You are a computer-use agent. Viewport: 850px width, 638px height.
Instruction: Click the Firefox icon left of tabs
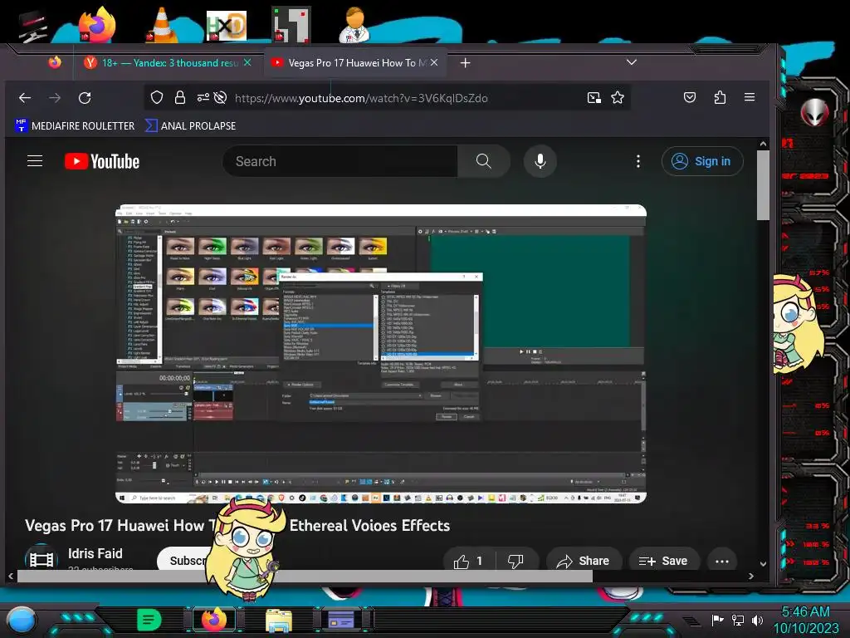(x=55, y=62)
